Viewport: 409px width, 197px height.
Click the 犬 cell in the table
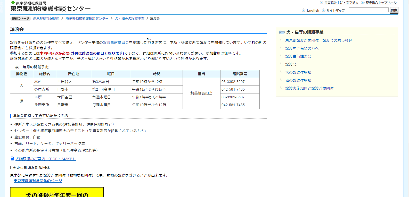coord(22,85)
